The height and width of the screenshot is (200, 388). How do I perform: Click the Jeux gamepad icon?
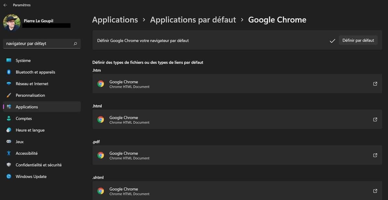click(9, 142)
